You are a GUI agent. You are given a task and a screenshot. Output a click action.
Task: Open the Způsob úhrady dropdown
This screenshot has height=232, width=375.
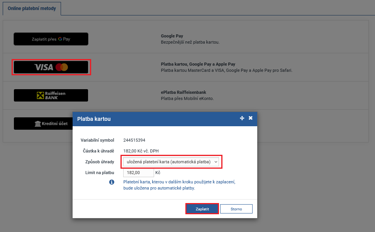(171, 162)
